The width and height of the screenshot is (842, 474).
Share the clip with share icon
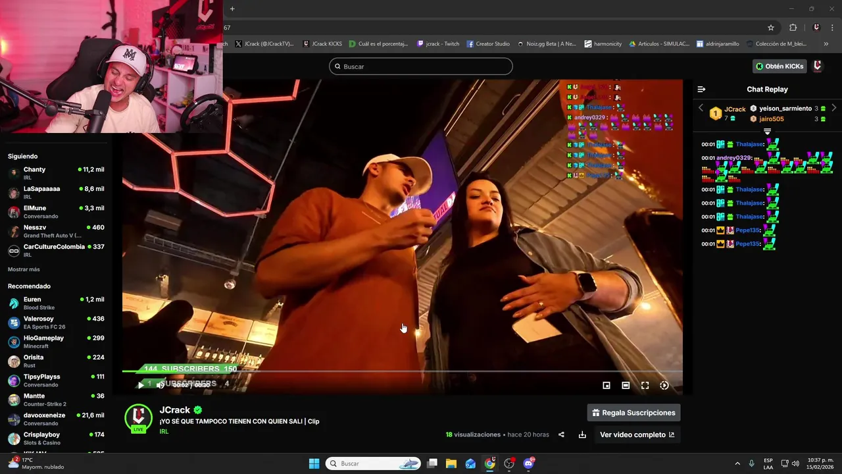(x=561, y=434)
